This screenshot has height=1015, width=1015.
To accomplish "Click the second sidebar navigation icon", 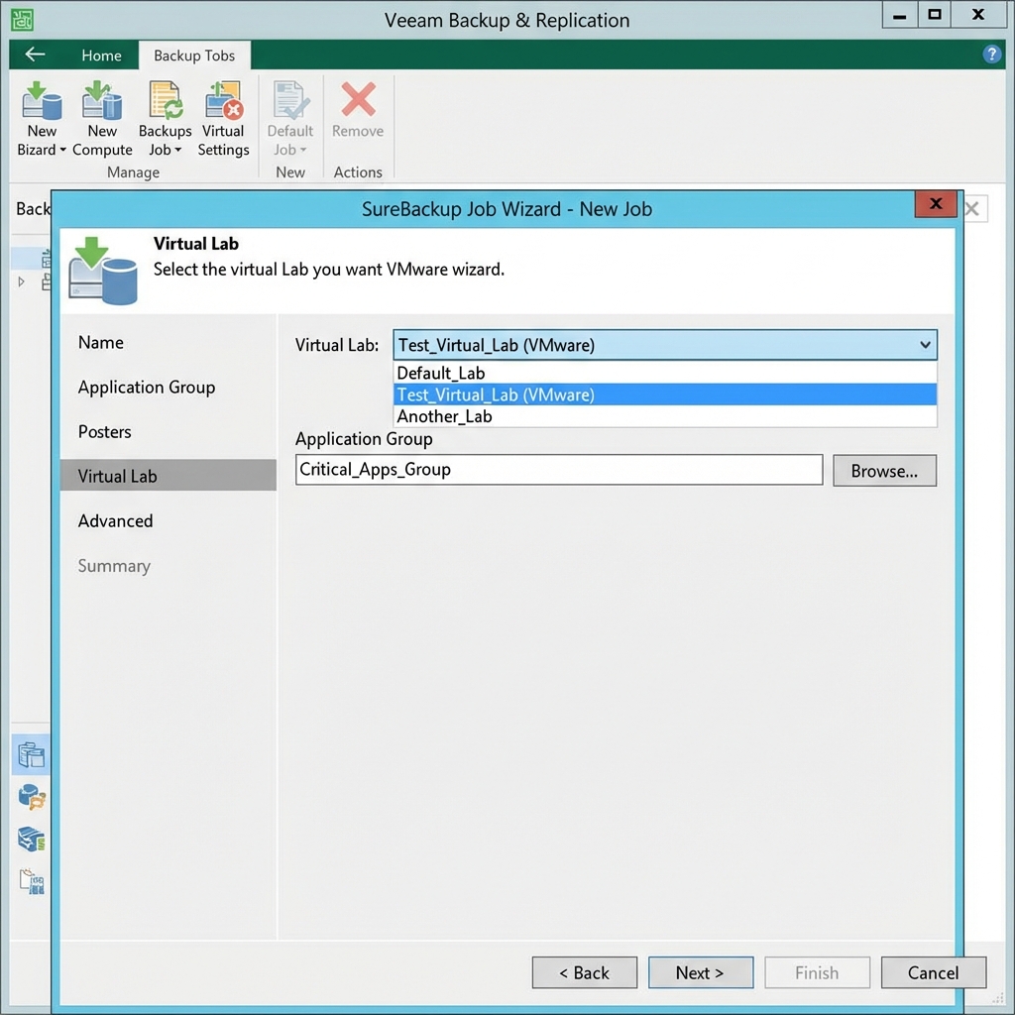I will click(30, 797).
